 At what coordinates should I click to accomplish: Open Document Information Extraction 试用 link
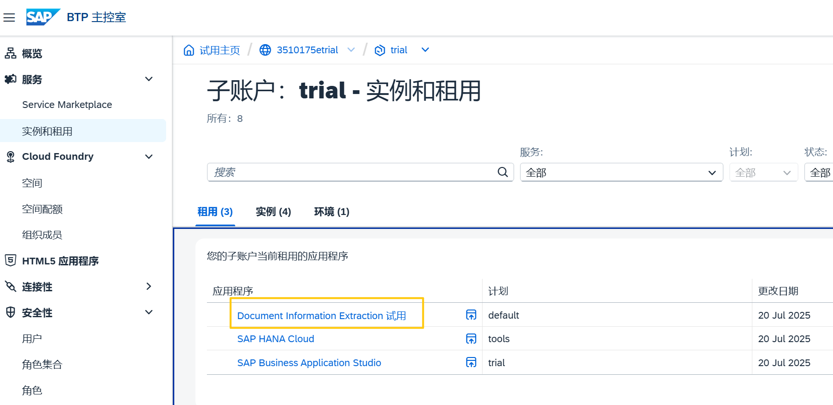click(322, 315)
